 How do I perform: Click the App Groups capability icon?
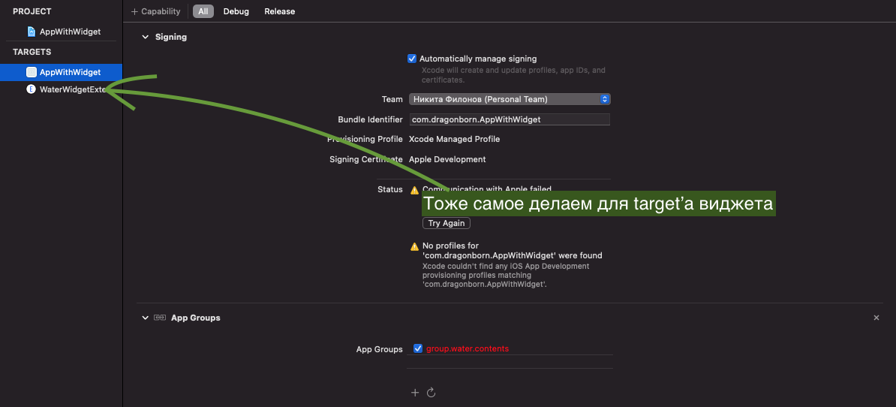coord(160,318)
